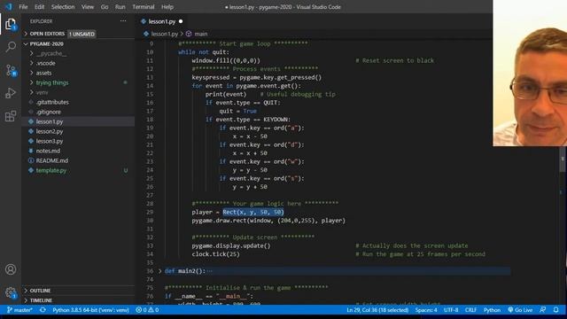Click the 1 UNSAVED badge
Viewport: 567px width, 319px height.
click(x=82, y=34)
